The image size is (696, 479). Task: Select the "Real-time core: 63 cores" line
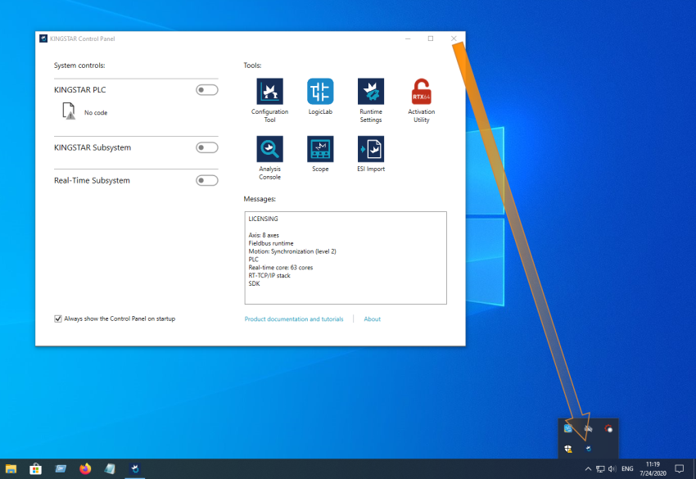click(281, 268)
